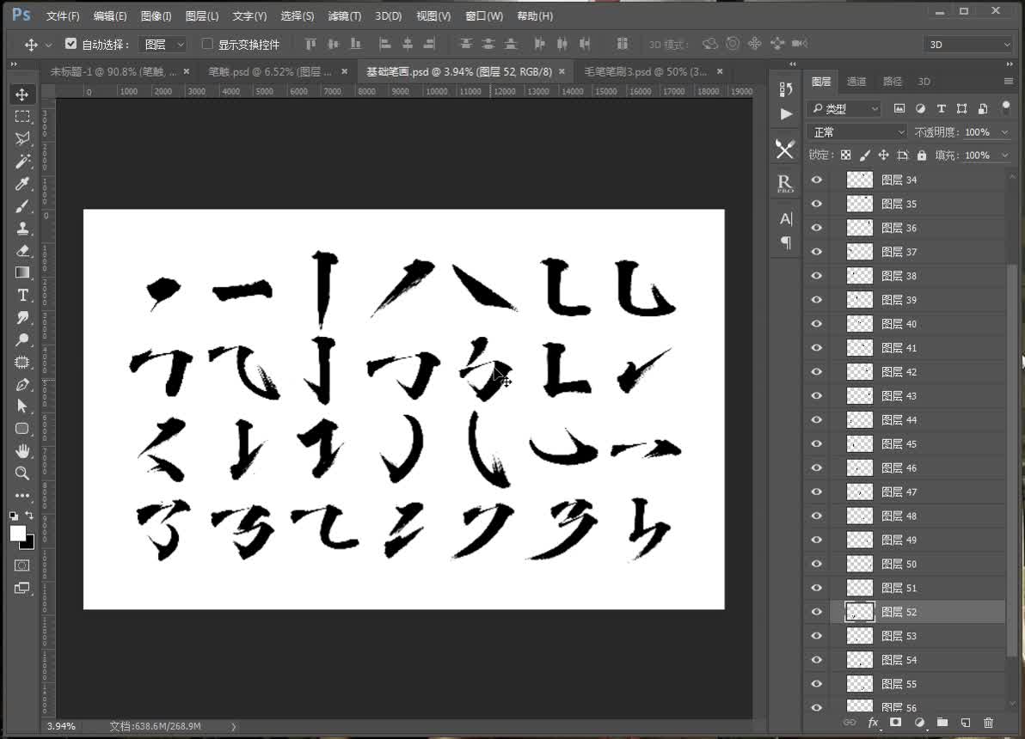
Task: Click the foreground color swatch
Action: pyautogui.click(x=18, y=534)
